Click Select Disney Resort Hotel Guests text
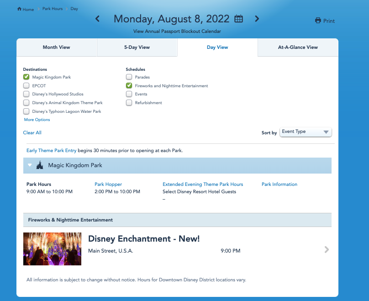The height and width of the screenshot is (301, 369). point(199,191)
